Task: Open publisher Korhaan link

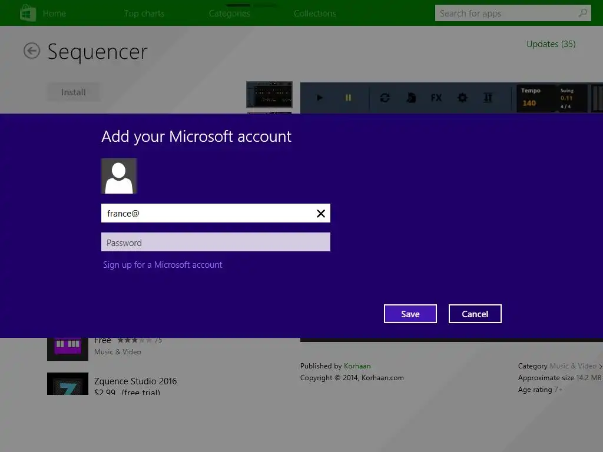Action: [x=357, y=366]
